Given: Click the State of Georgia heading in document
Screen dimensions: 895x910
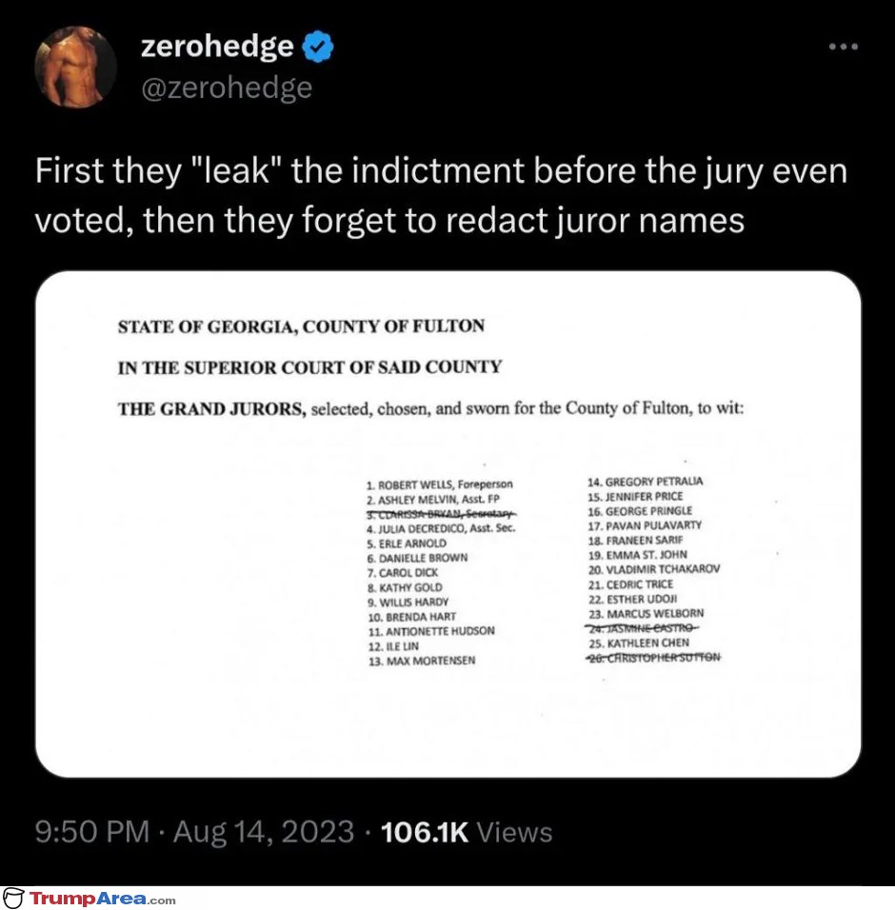Looking at the screenshot, I should click(301, 326).
